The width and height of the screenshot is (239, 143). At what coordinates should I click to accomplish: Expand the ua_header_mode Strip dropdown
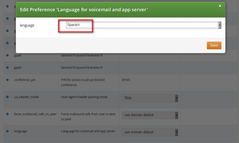150,98
